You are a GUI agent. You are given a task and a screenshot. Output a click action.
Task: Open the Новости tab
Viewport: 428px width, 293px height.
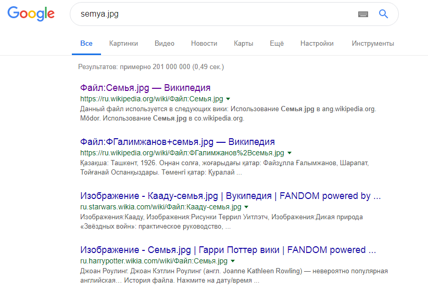pos(204,43)
